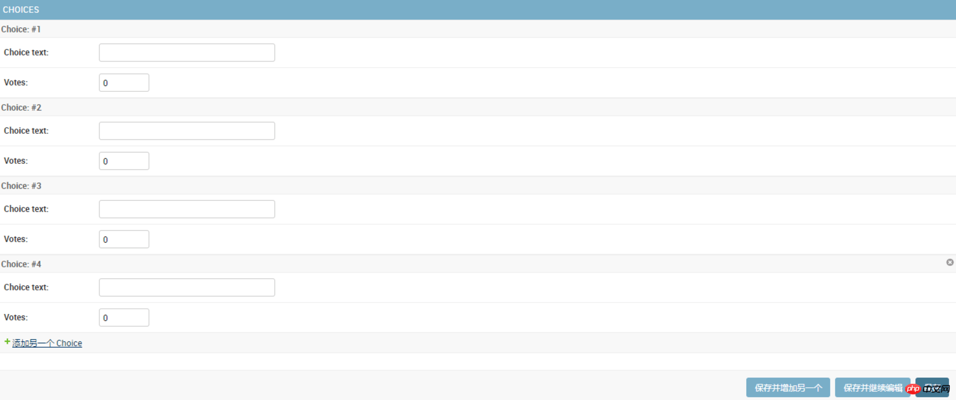Click the Choice: #1 heading row
Viewport: 956px width, 400px height.
click(478, 29)
